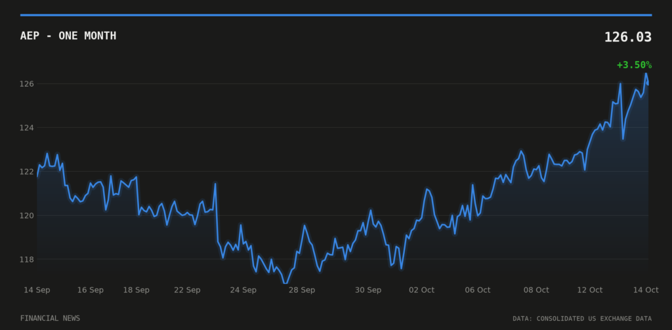This screenshot has width=672, height=330.
Task: Click the 02 Oct date label
Action: click(422, 290)
